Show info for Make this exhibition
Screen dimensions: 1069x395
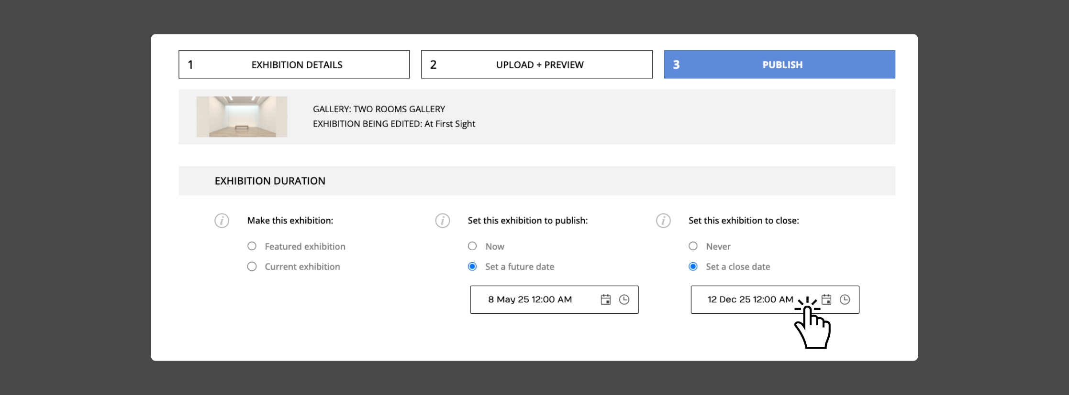point(222,221)
